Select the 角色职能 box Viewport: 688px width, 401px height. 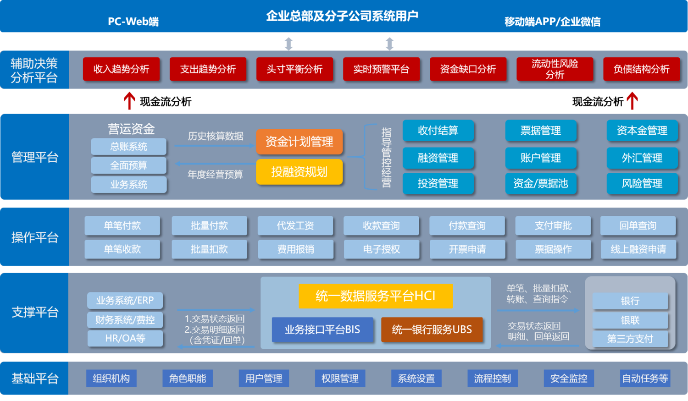tap(187, 379)
